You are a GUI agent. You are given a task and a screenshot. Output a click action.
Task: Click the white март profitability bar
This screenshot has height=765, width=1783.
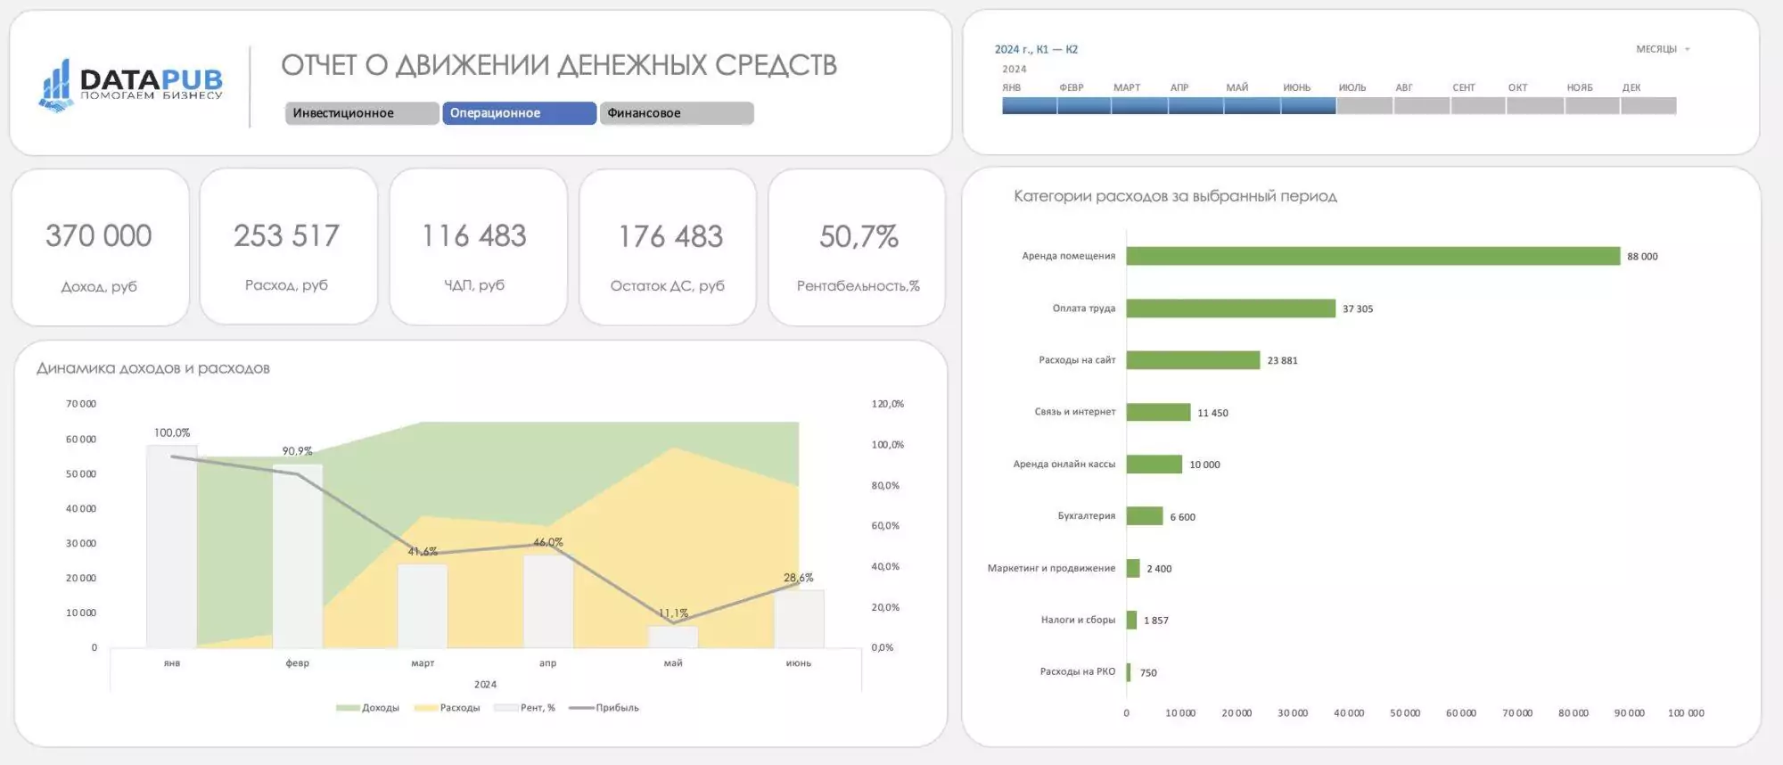tap(423, 606)
